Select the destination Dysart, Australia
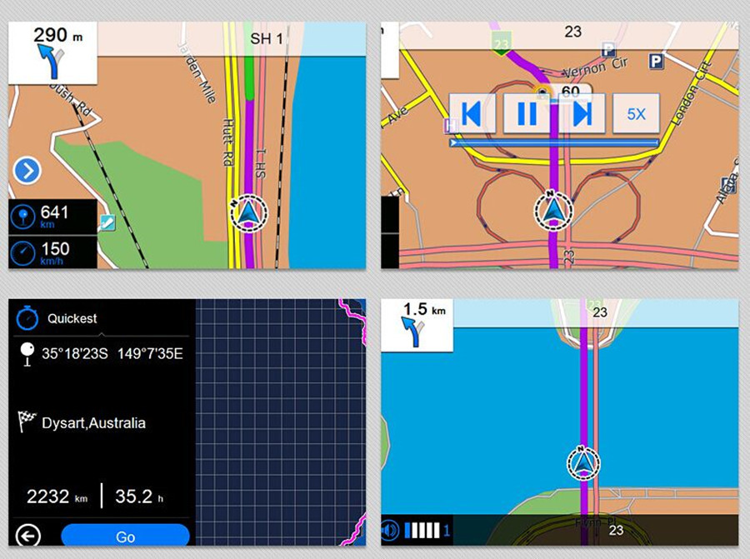 (93, 423)
